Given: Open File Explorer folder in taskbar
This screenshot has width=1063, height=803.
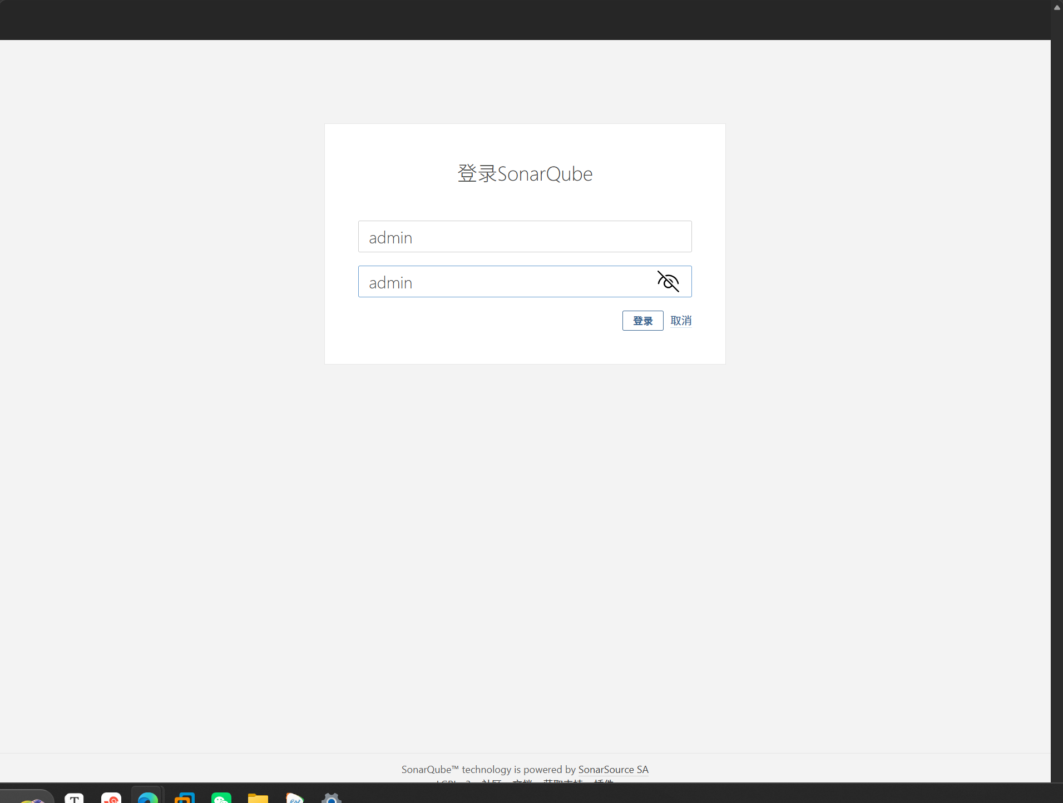Looking at the screenshot, I should click(x=258, y=797).
